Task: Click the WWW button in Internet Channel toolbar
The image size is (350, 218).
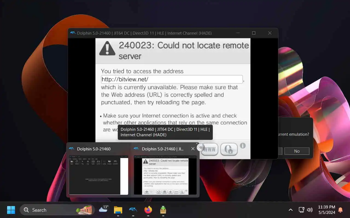Action: point(210,149)
